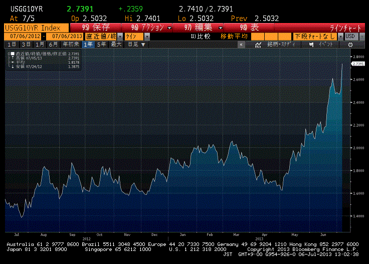Click the low-value marker icon in legend
Image resolution: width=369 pixels, height=264 pixels.
[13, 67]
